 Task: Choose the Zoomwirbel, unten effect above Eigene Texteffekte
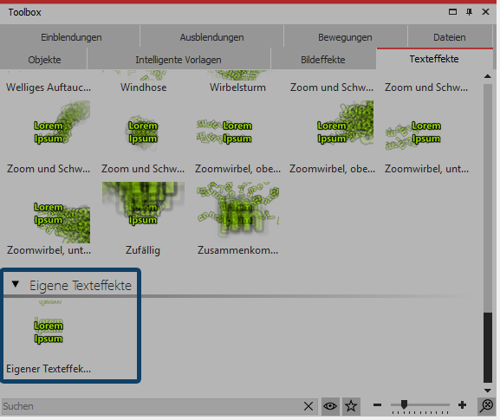pos(49,212)
